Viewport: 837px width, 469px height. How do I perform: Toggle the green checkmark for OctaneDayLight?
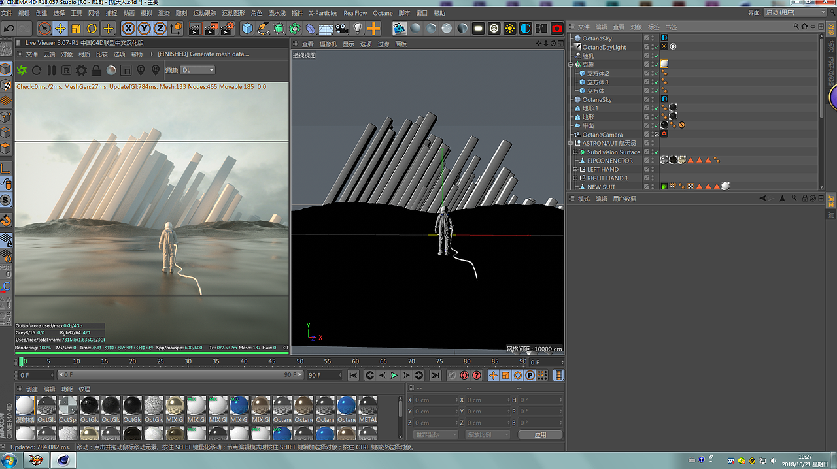656,47
